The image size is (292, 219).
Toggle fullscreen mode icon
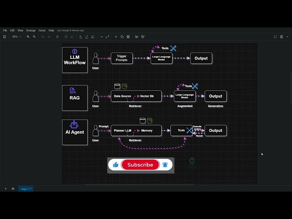(x=276, y=37)
